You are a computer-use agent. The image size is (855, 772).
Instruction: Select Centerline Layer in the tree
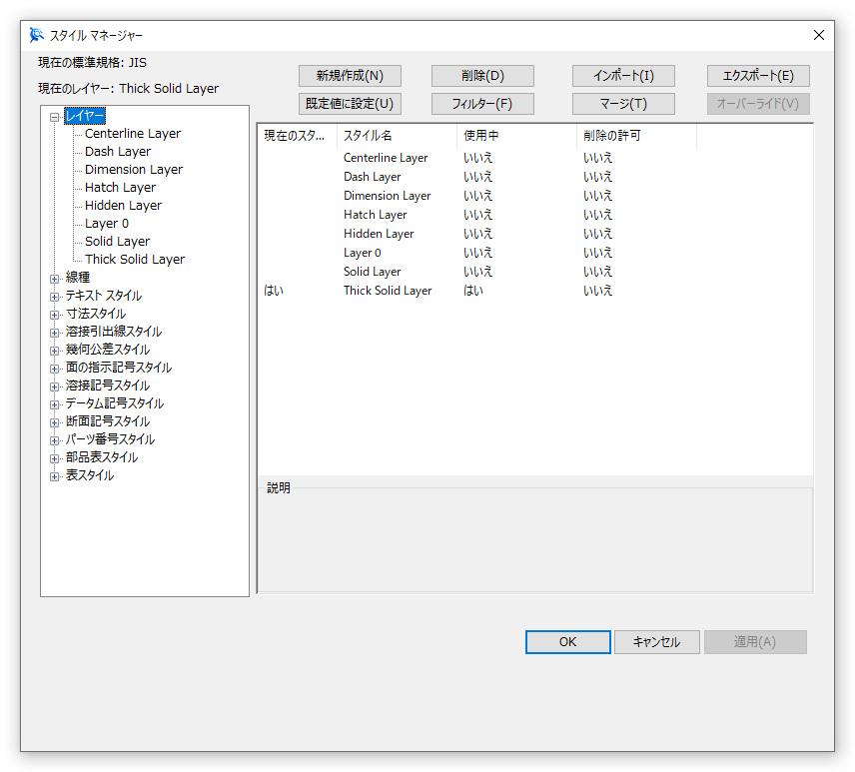tap(133, 134)
